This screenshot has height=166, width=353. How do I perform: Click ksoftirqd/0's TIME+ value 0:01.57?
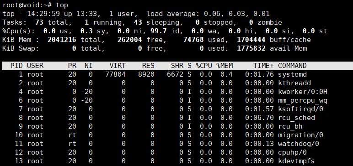tap(259, 109)
